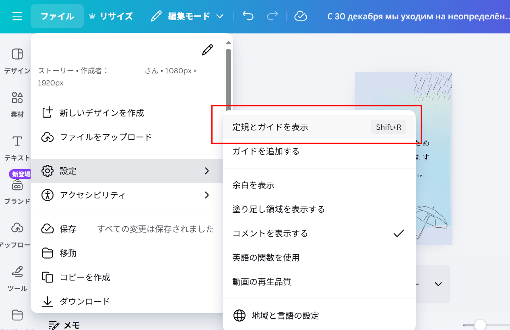The height and width of the screenshot is (330, 510).
Task: Click the folder icon beside 移動
Action: pyautogui.click(x=47, y=253)
